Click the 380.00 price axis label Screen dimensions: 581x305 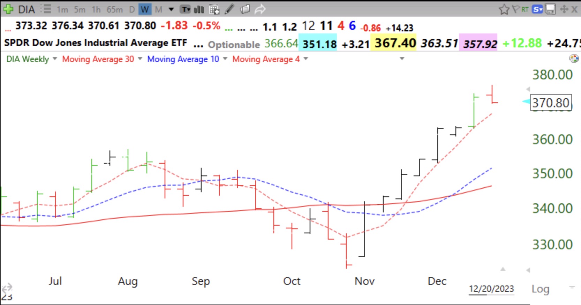(x=552, y=75)
